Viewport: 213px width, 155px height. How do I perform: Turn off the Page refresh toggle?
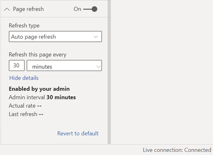[90, 9]
